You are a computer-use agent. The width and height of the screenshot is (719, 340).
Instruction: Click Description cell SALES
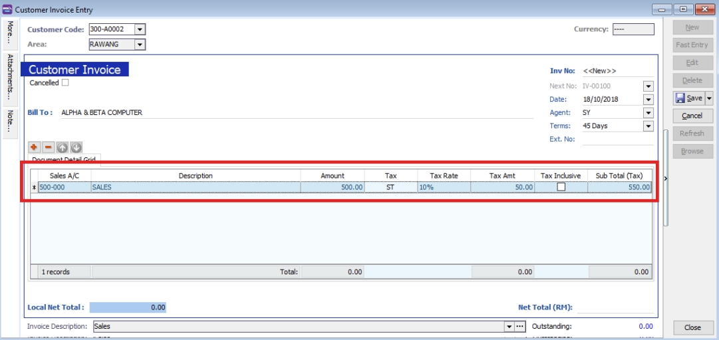(196, 187)
